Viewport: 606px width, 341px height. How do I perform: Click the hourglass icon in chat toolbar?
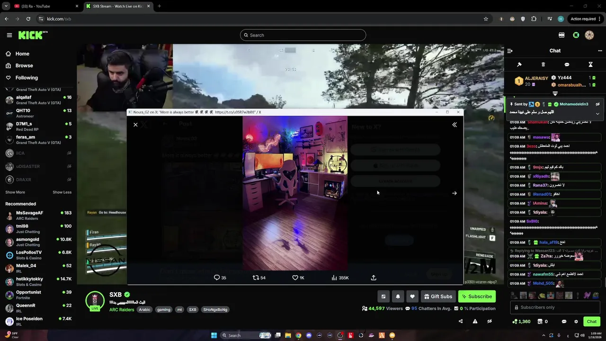(x=590, y=64)
